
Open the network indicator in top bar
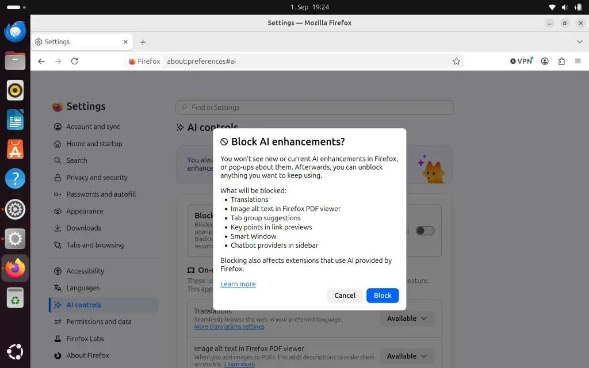(x=552, y=7)
